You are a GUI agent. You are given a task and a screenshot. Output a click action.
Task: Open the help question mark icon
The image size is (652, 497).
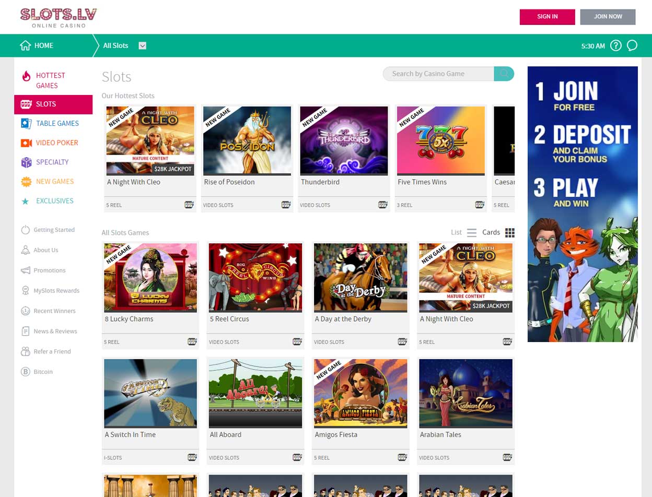[616, 45]
